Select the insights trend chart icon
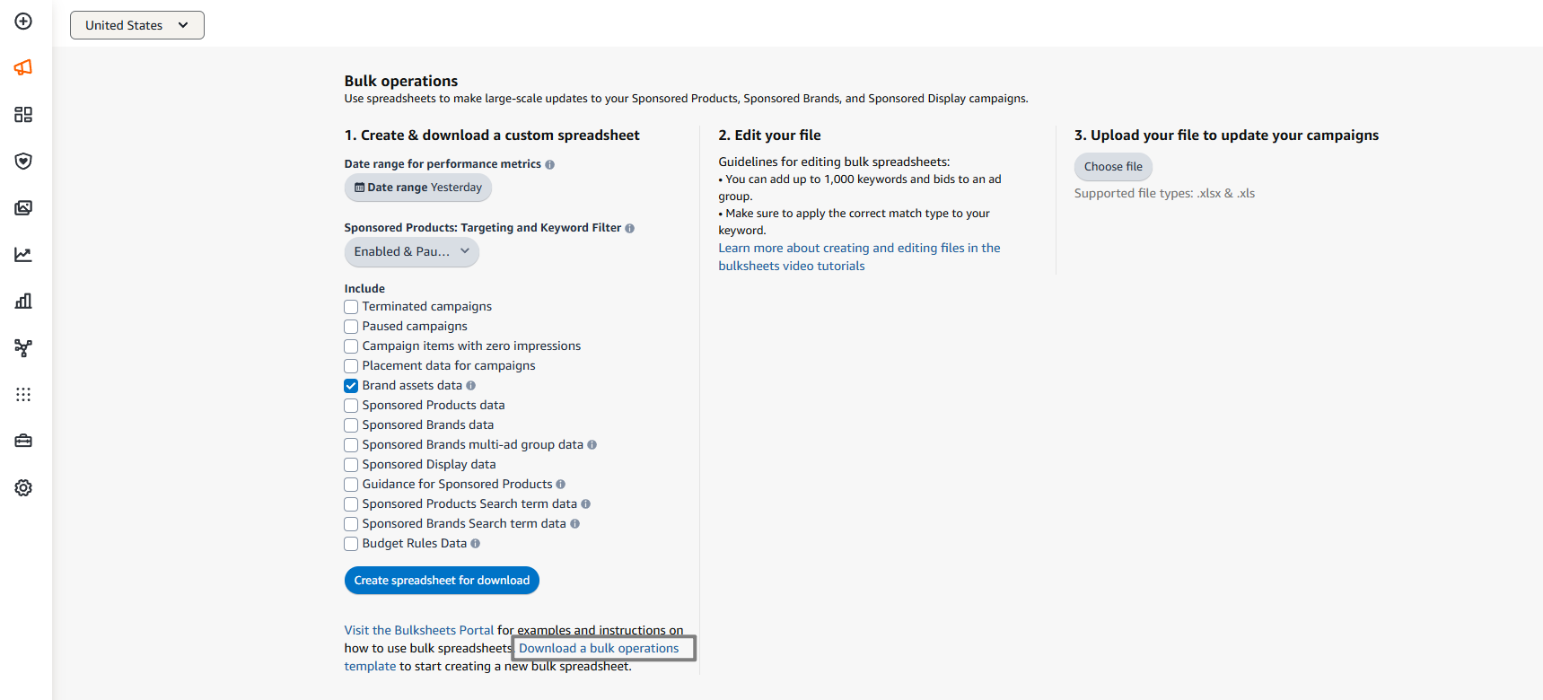The height and width of the screenshot is (700, 1543). pyautogui.click(x=22, y=254)
